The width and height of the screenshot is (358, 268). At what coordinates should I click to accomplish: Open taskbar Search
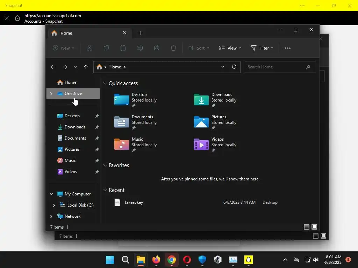[126, 260]
